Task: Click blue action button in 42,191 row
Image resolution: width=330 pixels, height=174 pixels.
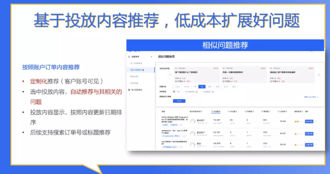Action: pos(309,134)
